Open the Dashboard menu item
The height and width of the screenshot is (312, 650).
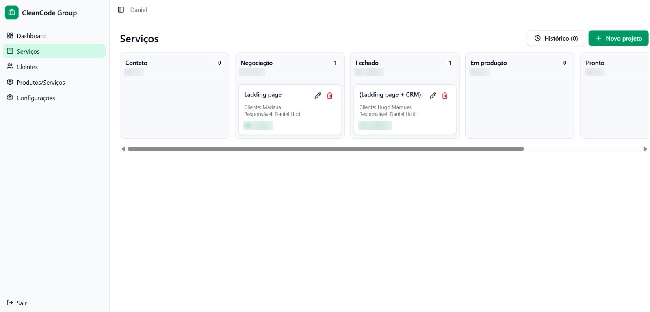(54, 36)
